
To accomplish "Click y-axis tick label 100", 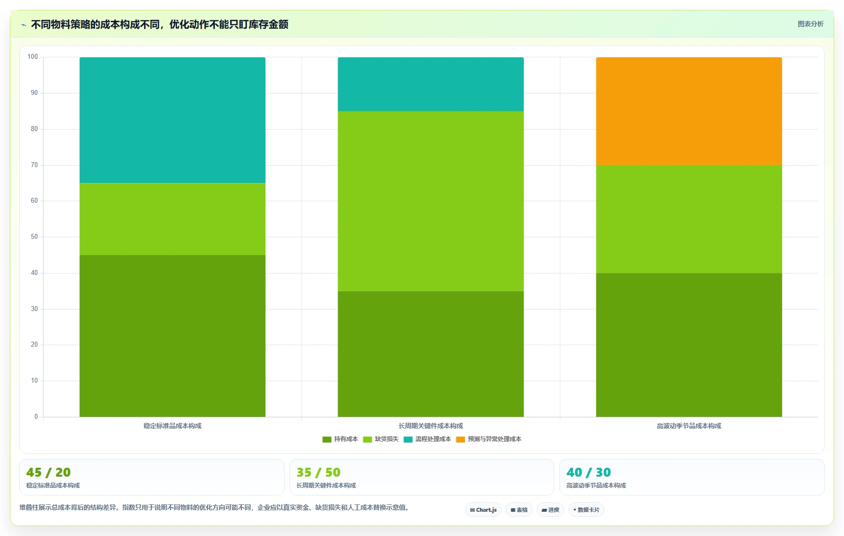I will pyautogui.click(x=33, y=57).
